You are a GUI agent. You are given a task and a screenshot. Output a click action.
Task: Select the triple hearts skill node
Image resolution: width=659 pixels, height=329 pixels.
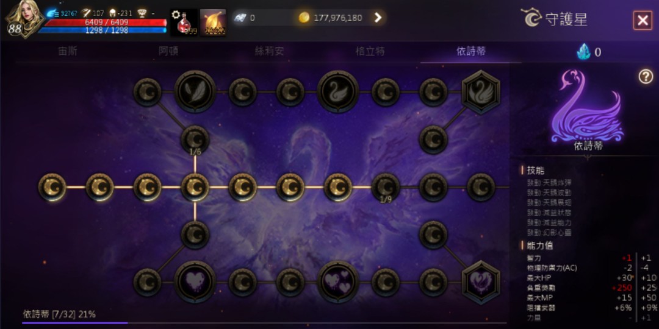click(x=338, y=281)
